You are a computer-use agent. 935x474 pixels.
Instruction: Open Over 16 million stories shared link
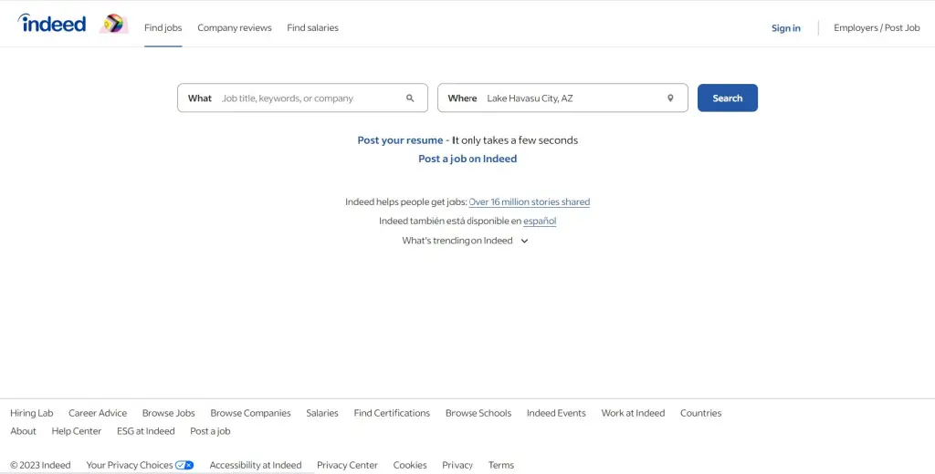pos(530,201)
